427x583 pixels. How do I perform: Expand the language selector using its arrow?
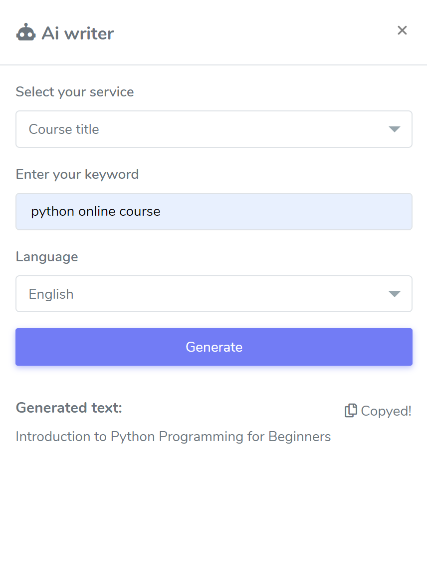click(394, 294)
